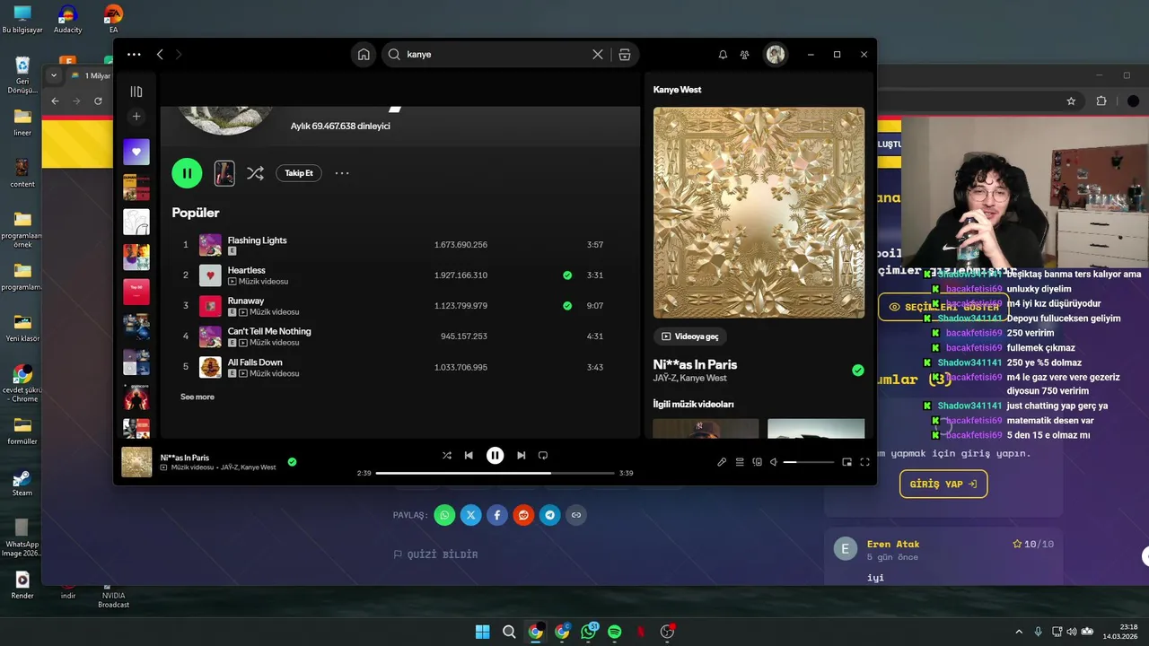This screenshot has height=646, width=1149.
Task: Pause playback in bottom player
Action: (495, 456)
